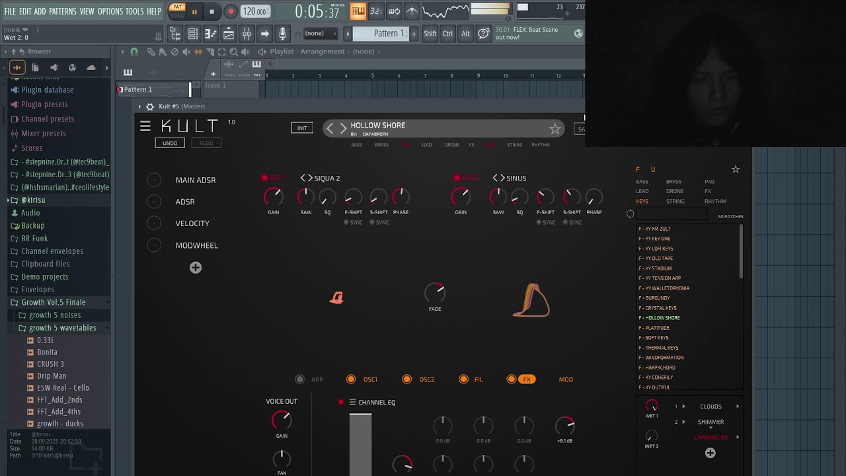Toggle the CHANNEL EQ power button
The height and width of the screenshot is (476, 846).
[341, 402]
